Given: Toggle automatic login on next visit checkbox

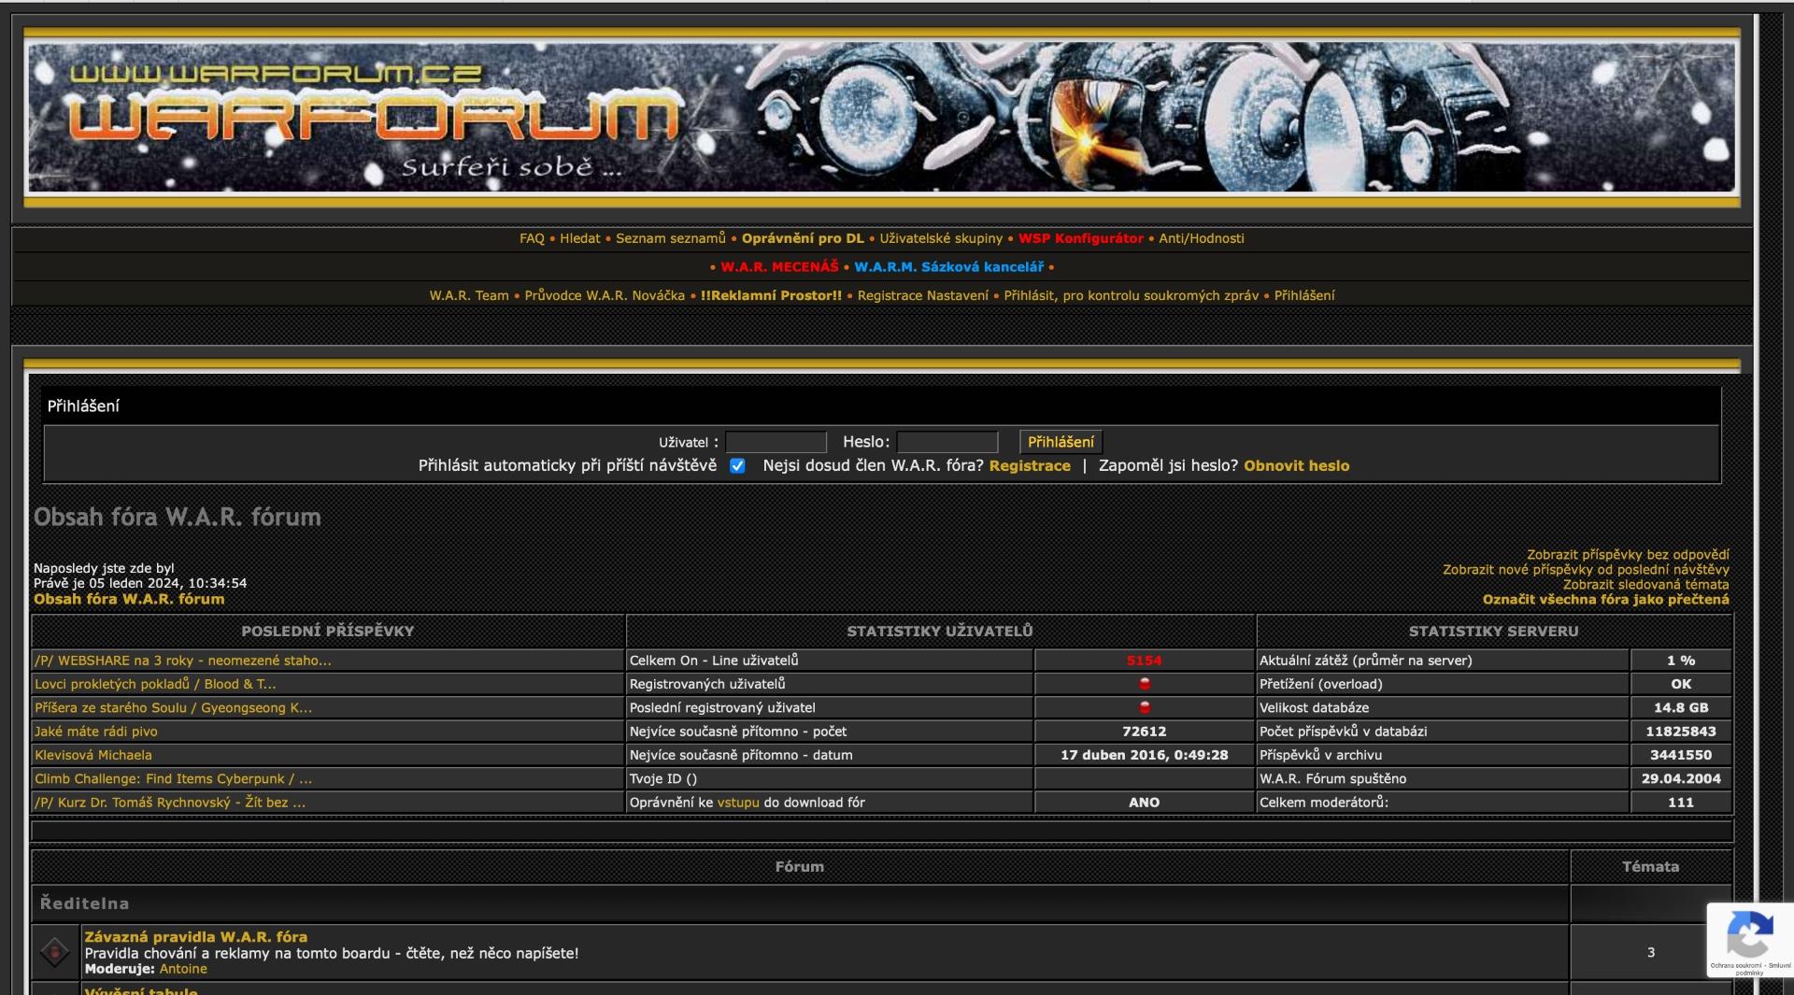Looking at the screenshot, I should coord(737,465).
